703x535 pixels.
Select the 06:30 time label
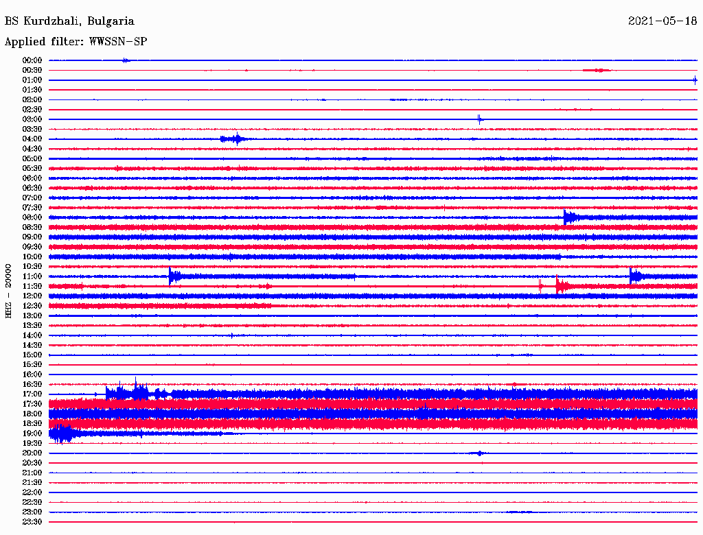(32, 188)
